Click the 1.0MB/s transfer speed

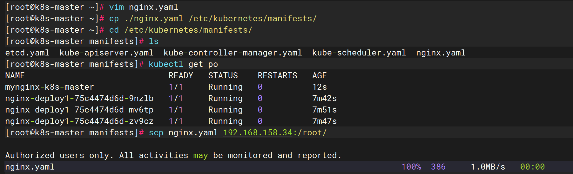(x=488, y=167)
